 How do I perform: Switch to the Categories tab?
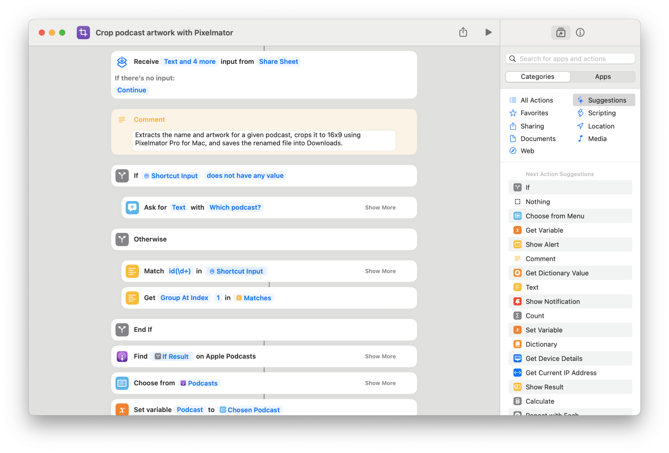[x=537, y=77]
